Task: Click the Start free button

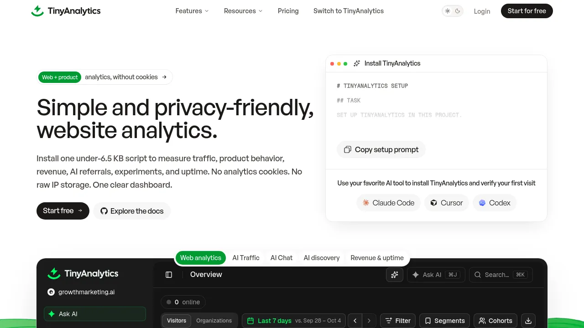Action: click(x=63, y=211)
